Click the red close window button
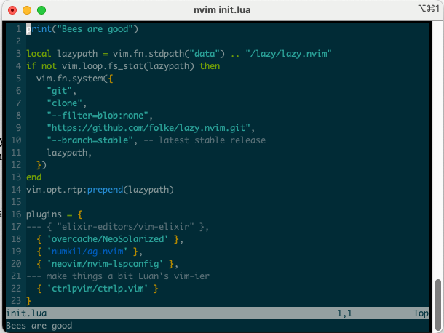The height and width of the screenshot is (333, 444). click(x=12, y=10)
